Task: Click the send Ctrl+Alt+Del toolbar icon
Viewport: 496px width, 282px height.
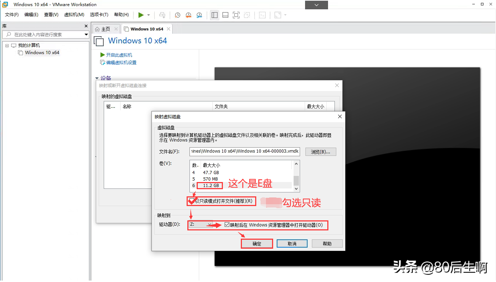Action: 163,15
